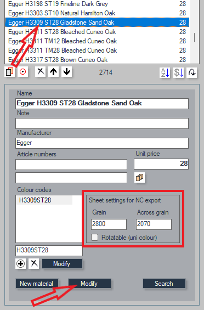The width and height of the screenshot is (204, 310).
Task: Click colour code edit field H3309ST28
Action: [x=49, y=251]
